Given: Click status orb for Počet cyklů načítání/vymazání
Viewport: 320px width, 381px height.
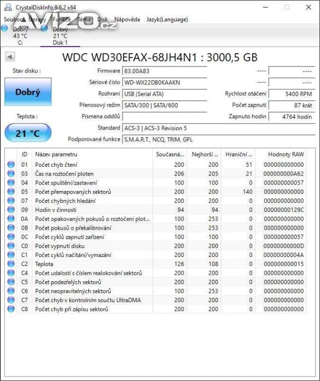Looking at the screenshot, I should [x=11, y=254].
